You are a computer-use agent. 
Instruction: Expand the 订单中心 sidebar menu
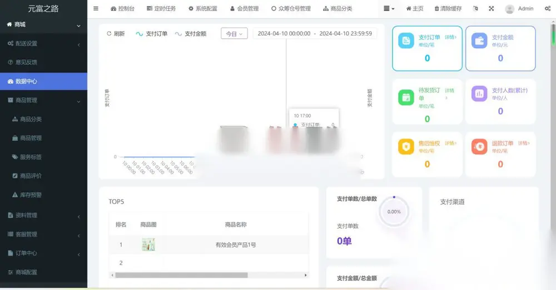pyautogui.click(x=43, y=253)
